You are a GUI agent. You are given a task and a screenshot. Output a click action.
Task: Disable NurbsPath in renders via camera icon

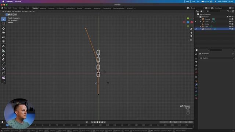pyautogui.click(x=232, y=29)
